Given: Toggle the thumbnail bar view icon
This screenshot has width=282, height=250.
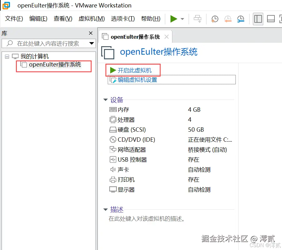Looking at the screenshot, I should (x=271, y=19).
